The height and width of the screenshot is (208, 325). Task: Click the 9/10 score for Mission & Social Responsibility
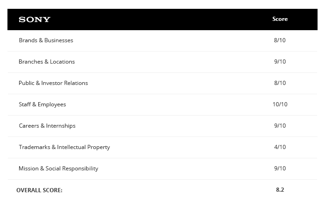pos(280,168)
